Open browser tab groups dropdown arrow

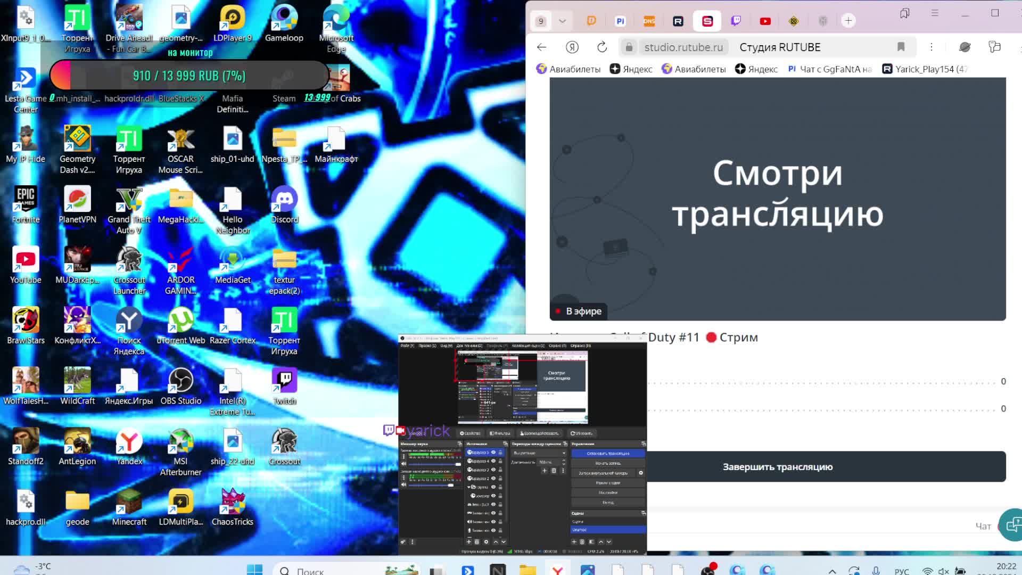coord(562,21)
